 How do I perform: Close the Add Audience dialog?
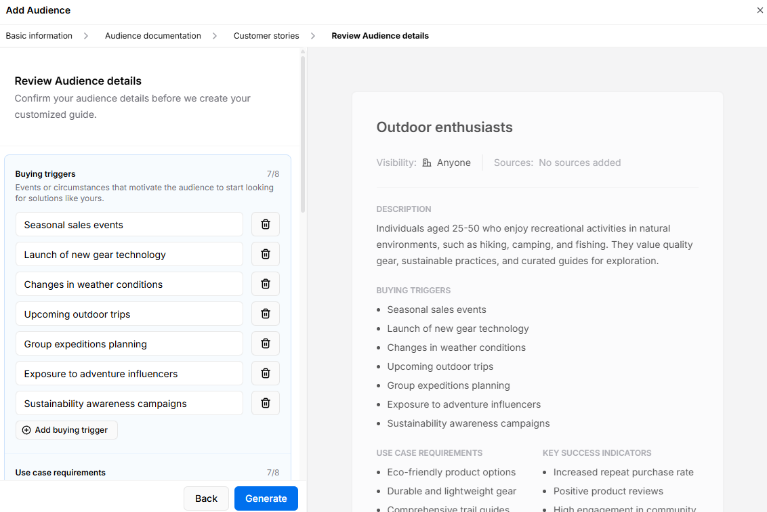tap(760, 10)
